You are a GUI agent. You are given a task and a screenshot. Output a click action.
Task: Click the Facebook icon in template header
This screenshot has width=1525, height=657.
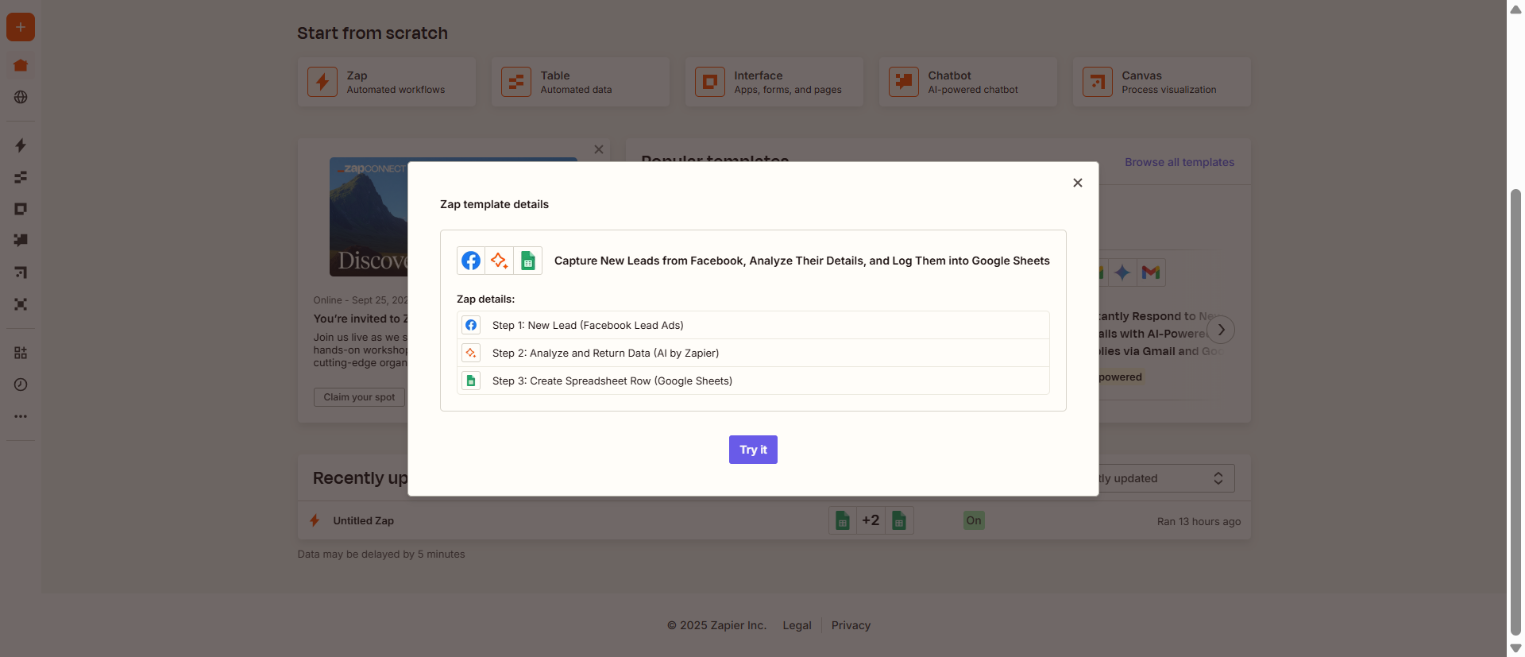[471, 261]
